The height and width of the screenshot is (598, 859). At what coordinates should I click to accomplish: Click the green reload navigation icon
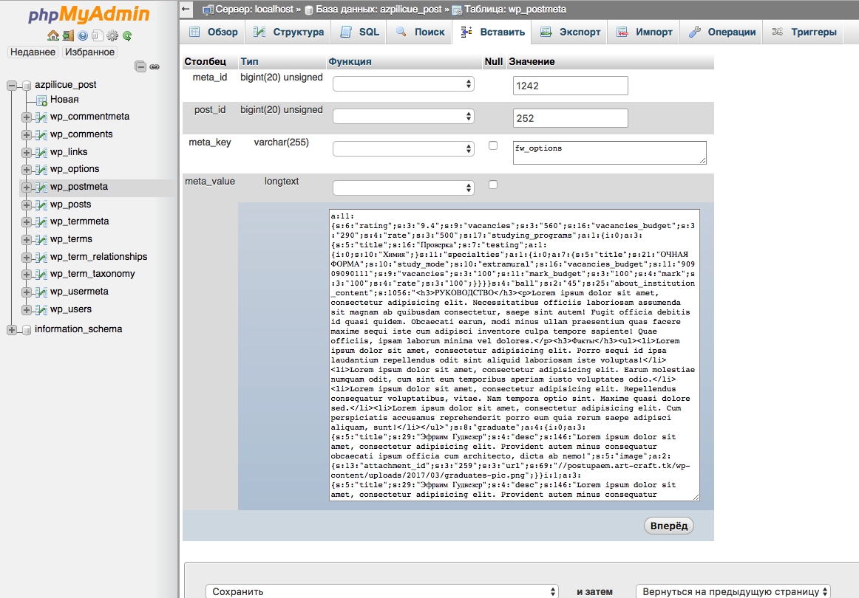[127, 35]
